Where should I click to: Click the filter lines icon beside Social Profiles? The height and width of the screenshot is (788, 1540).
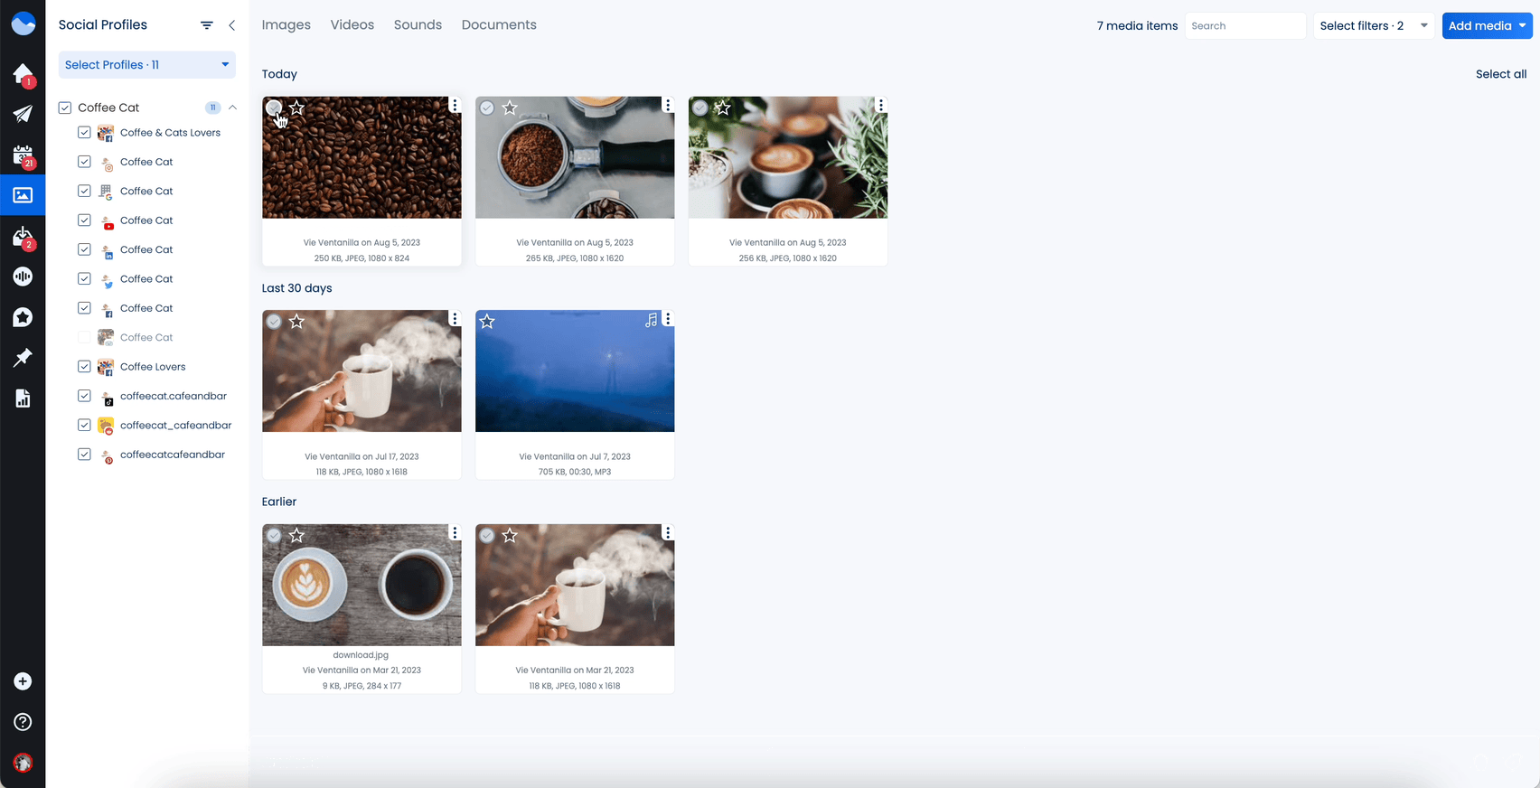click(x=207, y=25)
